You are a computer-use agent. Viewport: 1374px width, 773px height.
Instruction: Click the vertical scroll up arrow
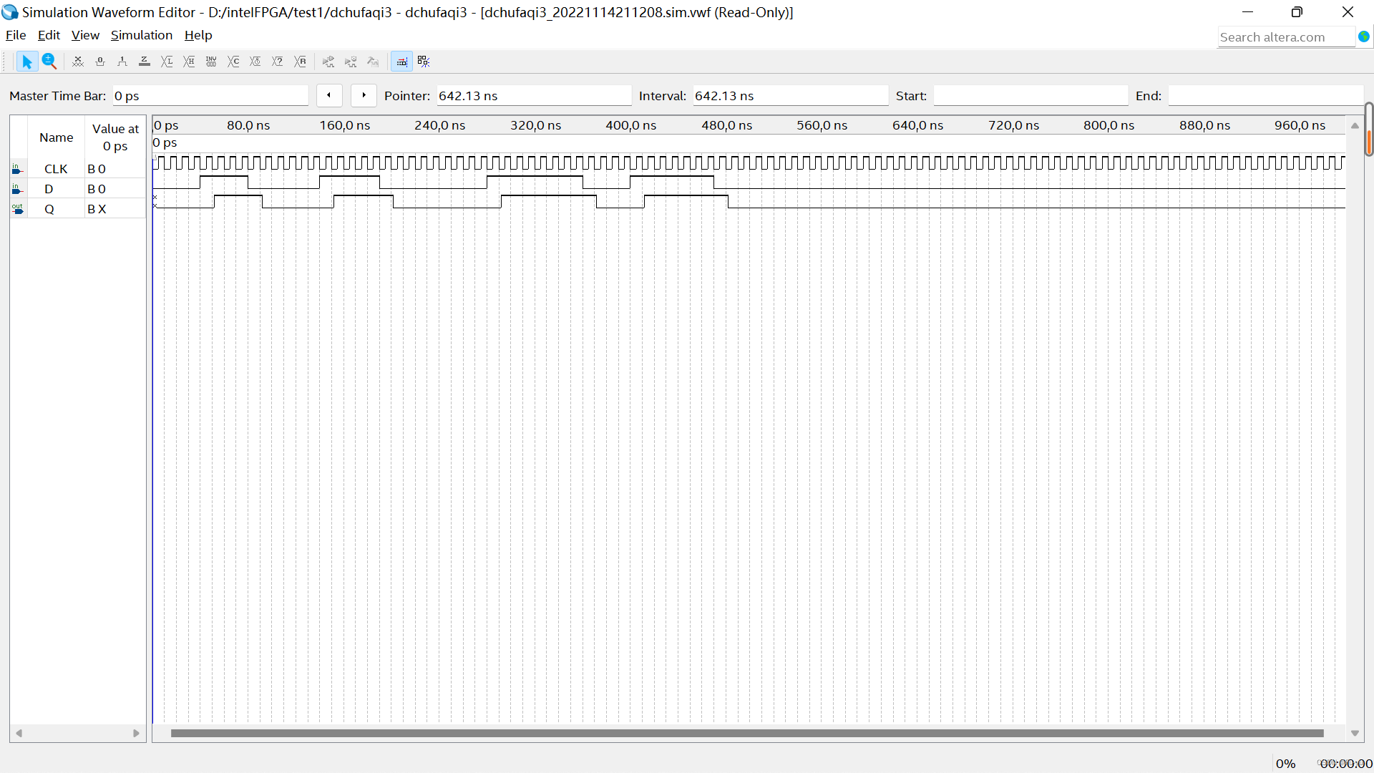pos(1355,125)
